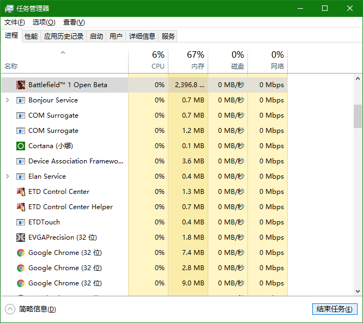Image resolution: width=363 pixels, height=323 pixels.
Task: Click the 3.6 MB memory value
Action: pyautogui.click(x=193, y=161)
